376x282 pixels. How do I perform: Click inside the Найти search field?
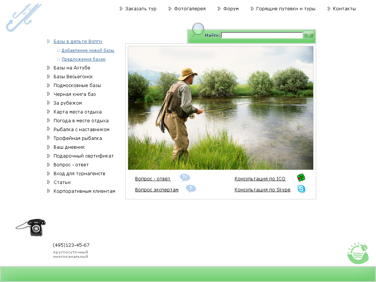[x=261, y=35]
